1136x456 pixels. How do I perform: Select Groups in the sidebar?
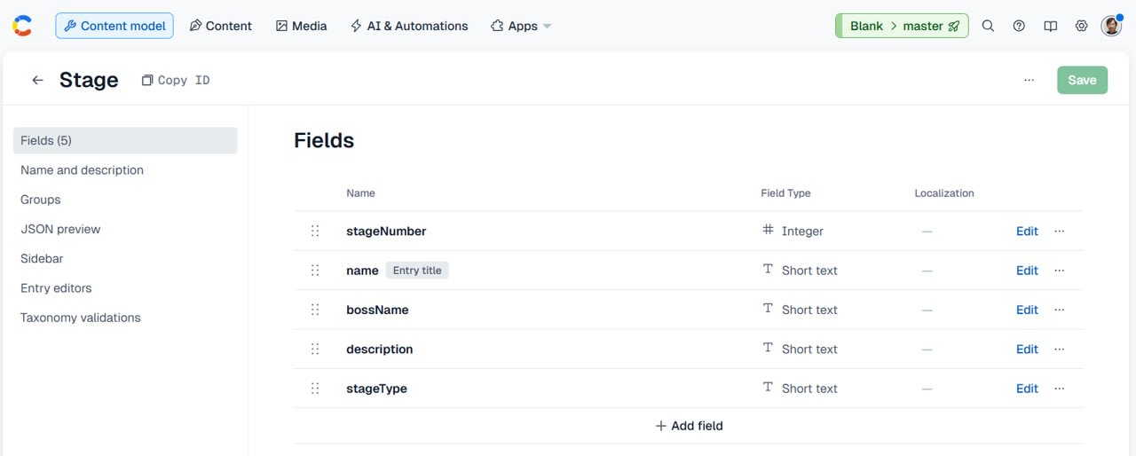(125, 200)
